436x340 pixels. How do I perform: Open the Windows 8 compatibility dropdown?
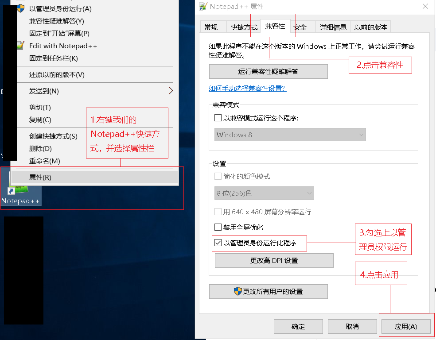pos(290,135)
